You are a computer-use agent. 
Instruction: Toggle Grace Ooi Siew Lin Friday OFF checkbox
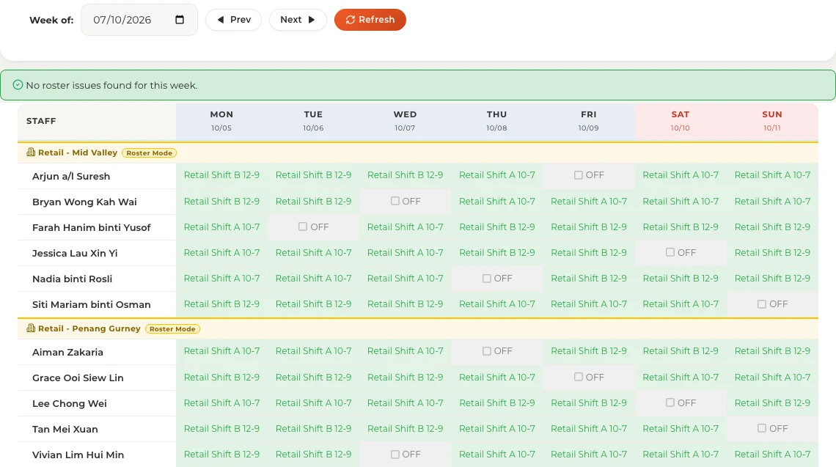tap(579, 377)
